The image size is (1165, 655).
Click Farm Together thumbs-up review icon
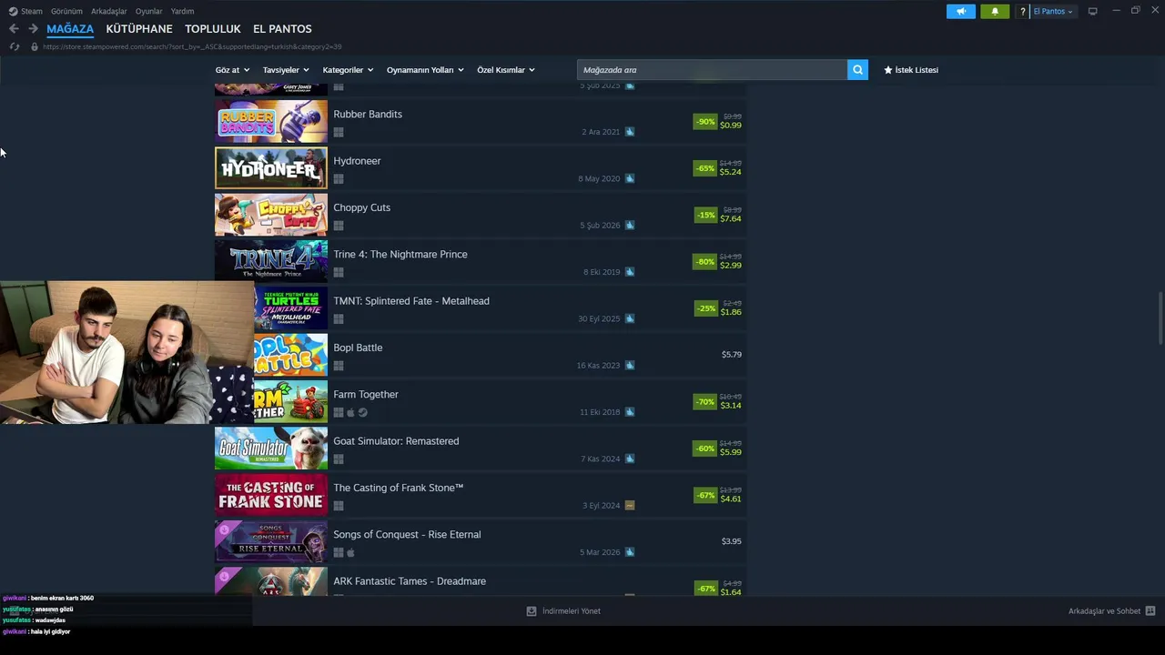(630, 412)
